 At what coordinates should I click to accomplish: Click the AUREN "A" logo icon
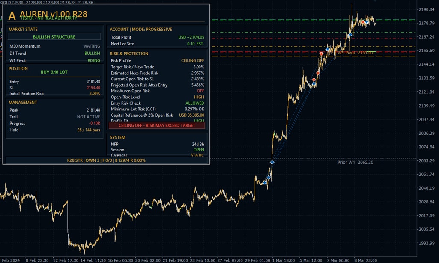[12, 16]
